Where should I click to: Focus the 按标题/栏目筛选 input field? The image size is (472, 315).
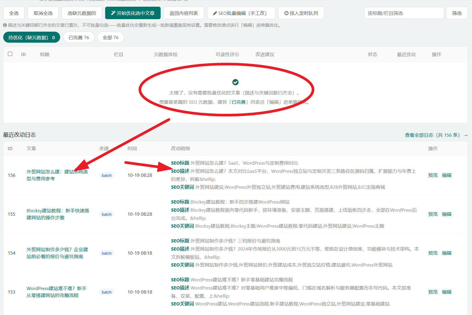pos(404,13)
